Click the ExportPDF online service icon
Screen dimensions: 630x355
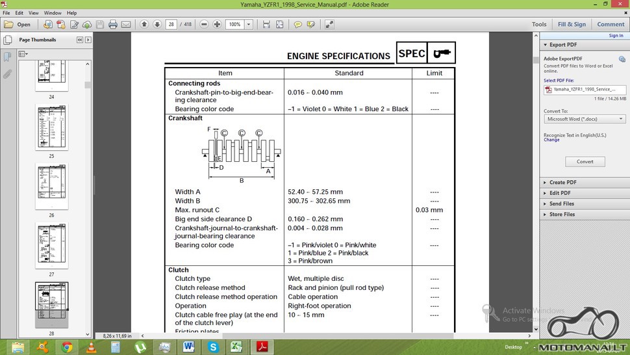pyautogui.click(x=622, y=59)
